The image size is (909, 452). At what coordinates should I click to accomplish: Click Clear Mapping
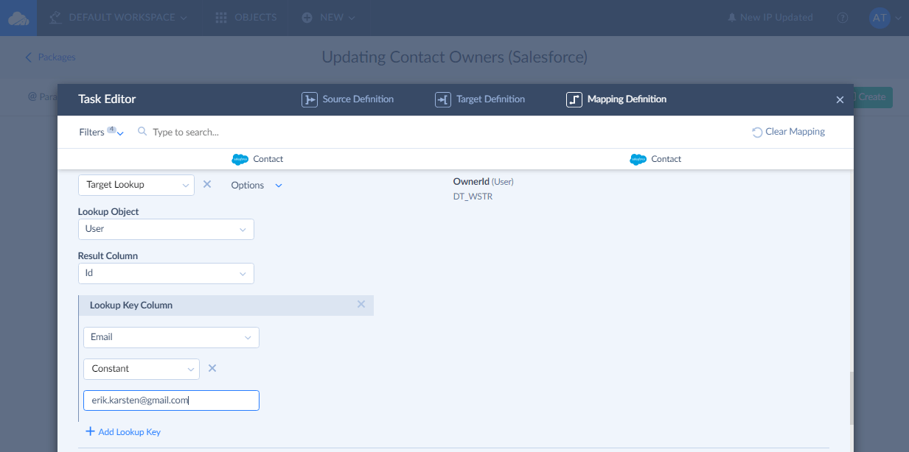point(788,133)
